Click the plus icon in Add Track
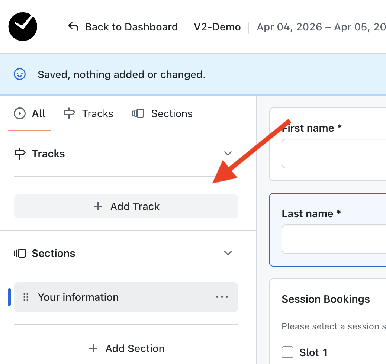386x364 pixels. tap(98, 206)
